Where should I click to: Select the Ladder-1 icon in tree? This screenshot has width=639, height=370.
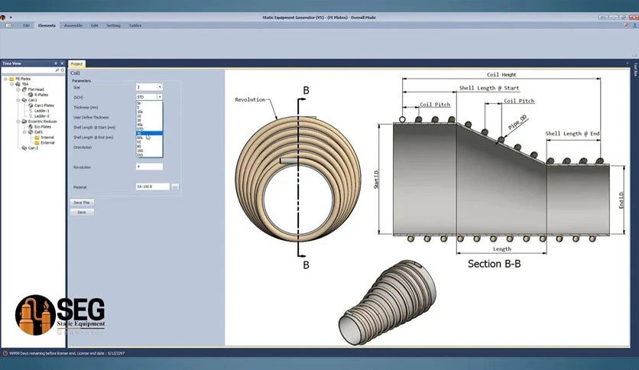31,110
